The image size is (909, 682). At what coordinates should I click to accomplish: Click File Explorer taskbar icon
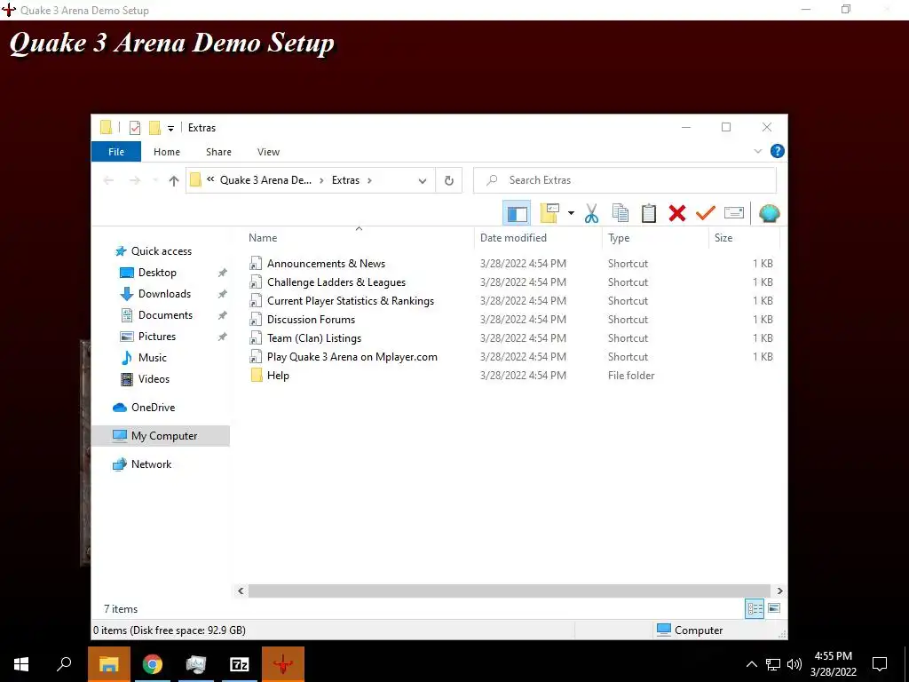pyautogui.click(x=109, y=664)
